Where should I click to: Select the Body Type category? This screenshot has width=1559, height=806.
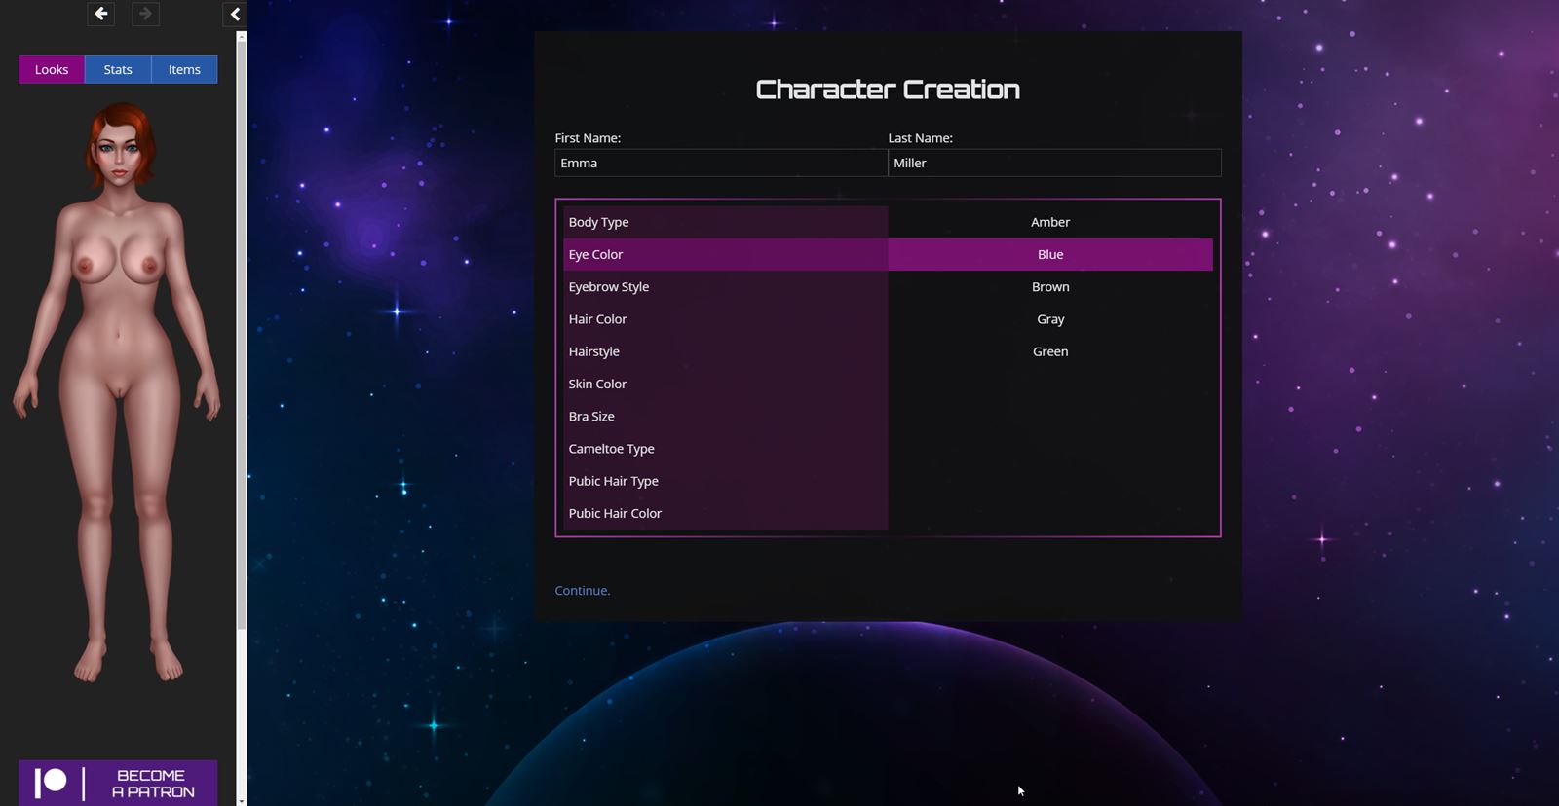[x=725, y=222]
